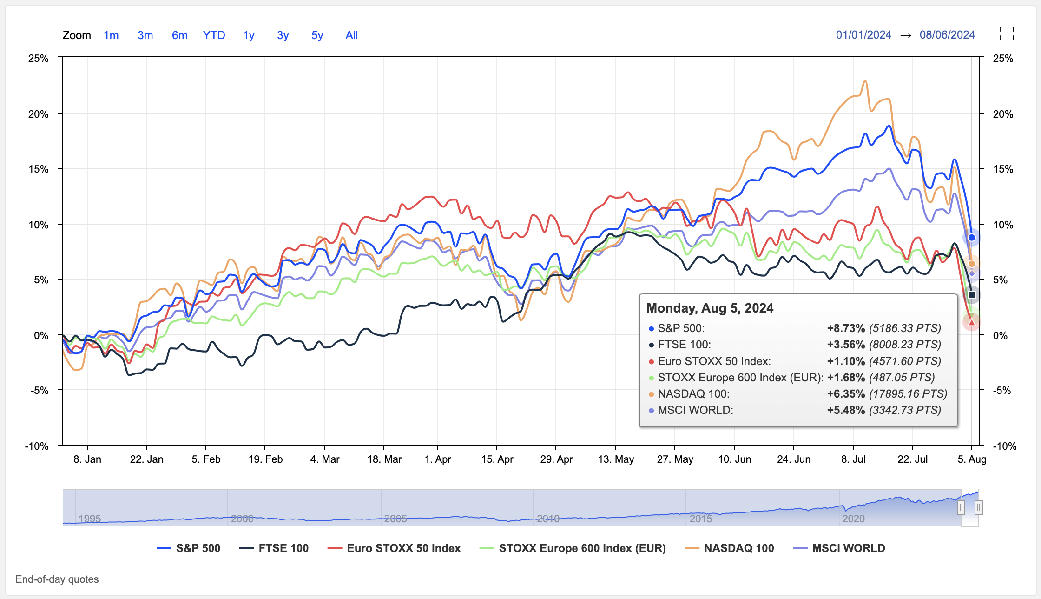Click the 2020 label in the navigator
The width and height of the screenshot is (1041, 599).
tap(853, 518)
